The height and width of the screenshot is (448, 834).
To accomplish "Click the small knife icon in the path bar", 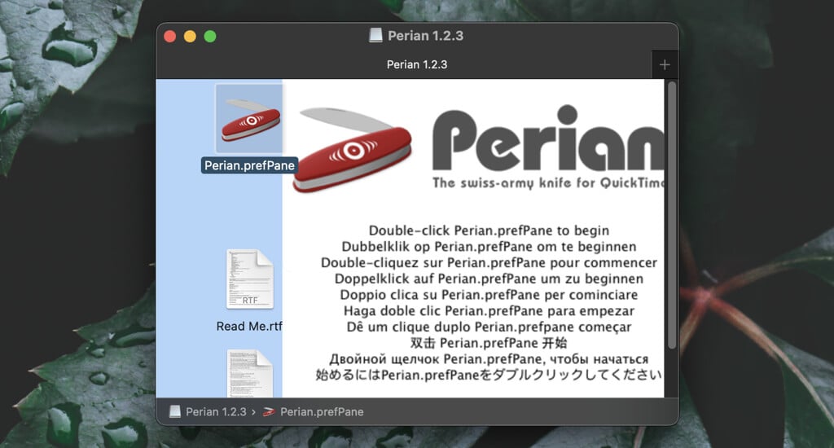I will pos(269,412).
